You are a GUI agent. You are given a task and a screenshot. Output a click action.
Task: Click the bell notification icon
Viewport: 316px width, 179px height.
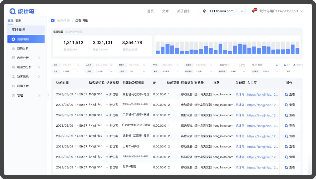pyautogui.click(x=253, y=11)
